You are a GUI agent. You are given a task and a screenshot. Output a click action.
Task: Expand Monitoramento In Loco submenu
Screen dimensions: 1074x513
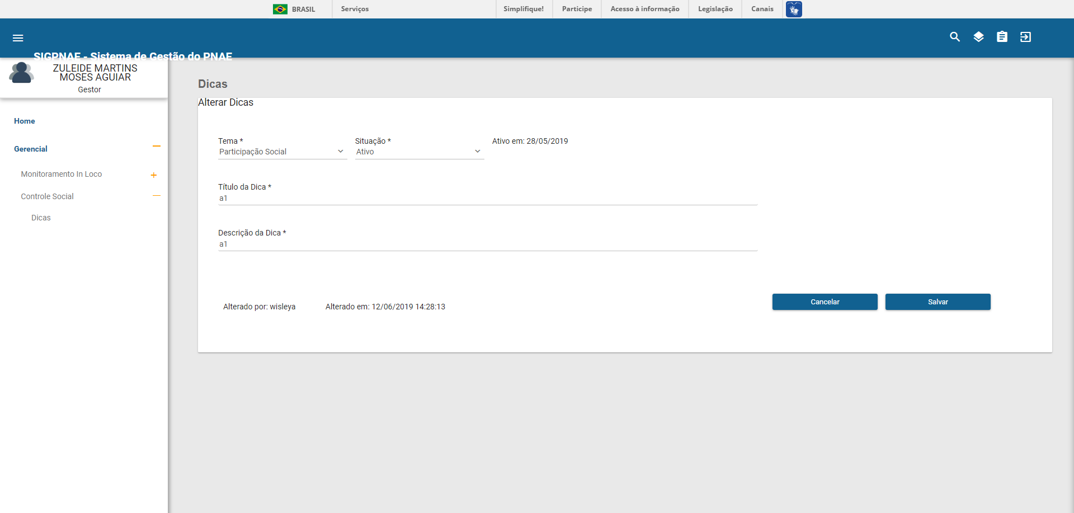coord(154,175)
